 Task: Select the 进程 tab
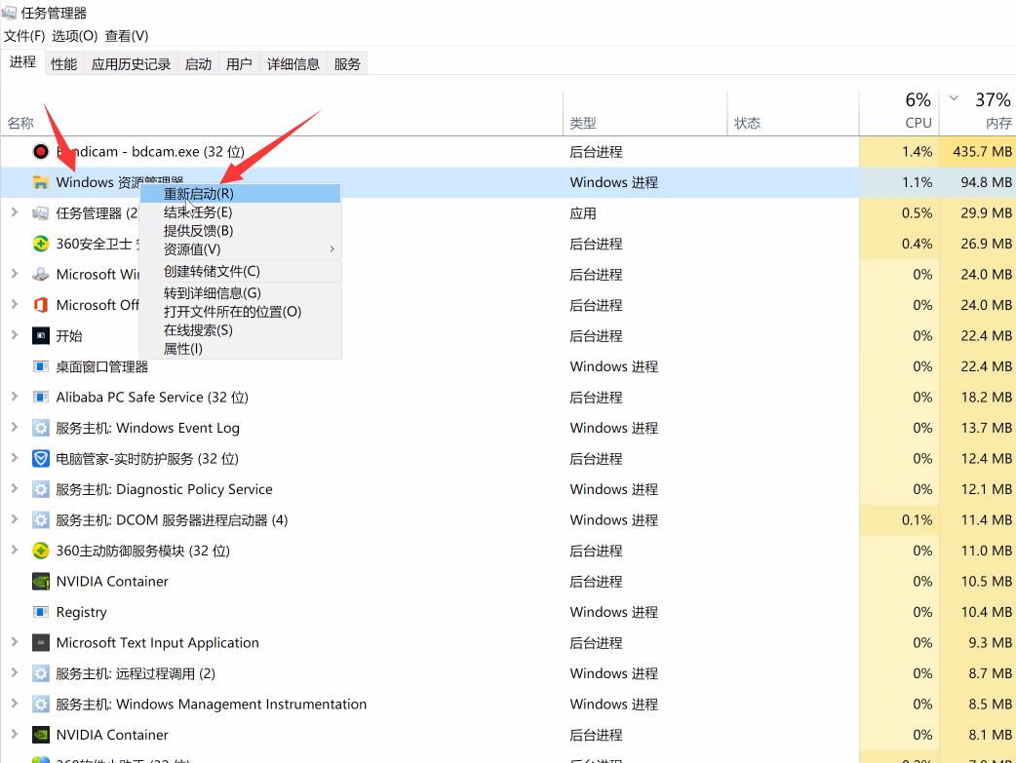point(22,62)
